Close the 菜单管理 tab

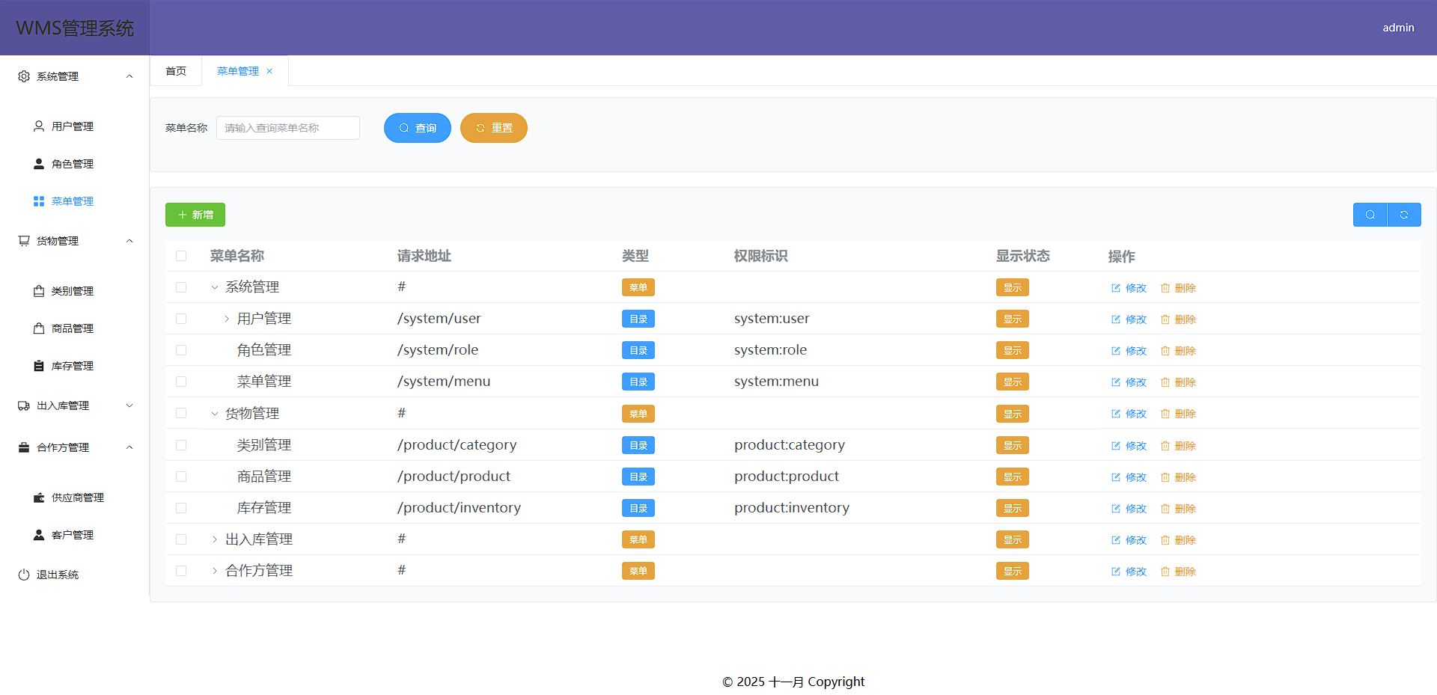point(269,71)
